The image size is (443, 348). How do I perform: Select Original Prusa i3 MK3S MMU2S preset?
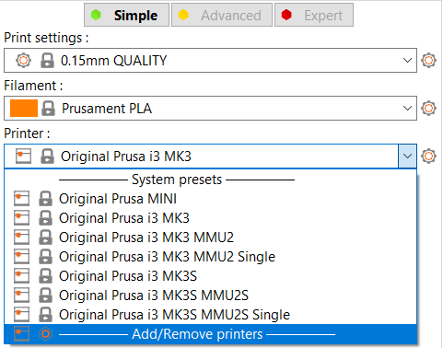pyautogui.click(x=210, y=296)
